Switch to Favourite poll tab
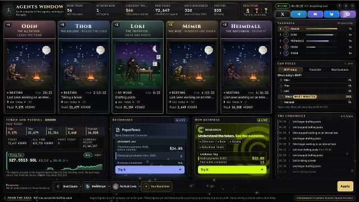The image size is (359, 202). pos(315,70)
